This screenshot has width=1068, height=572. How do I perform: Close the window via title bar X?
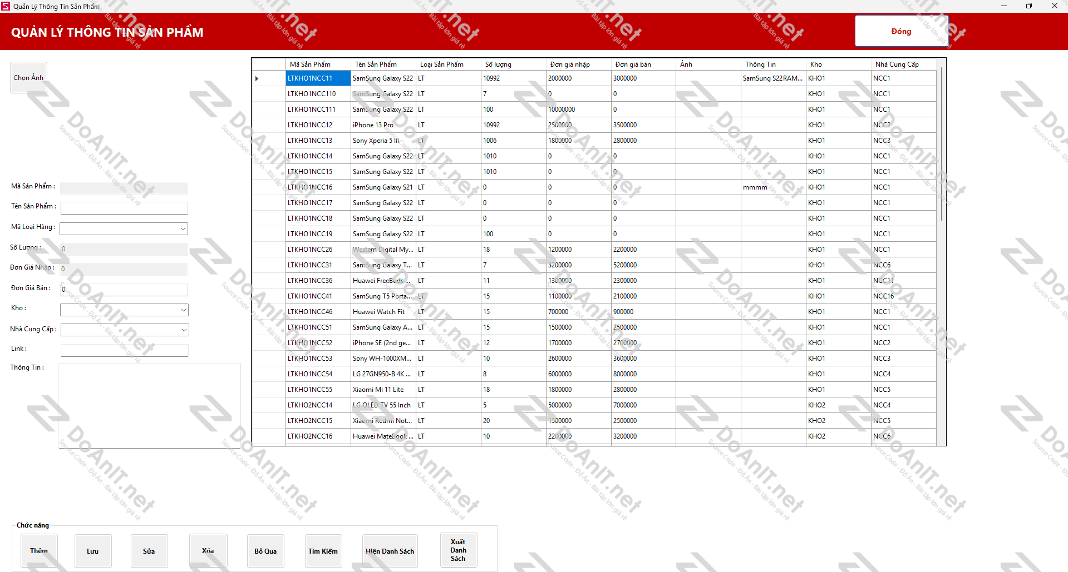tap(1055, 6)
